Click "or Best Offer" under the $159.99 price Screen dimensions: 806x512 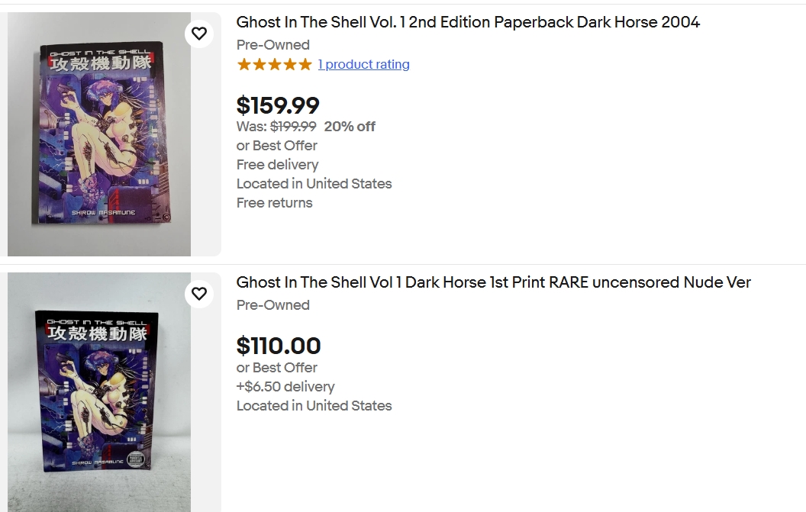click(x=276, y=146)
